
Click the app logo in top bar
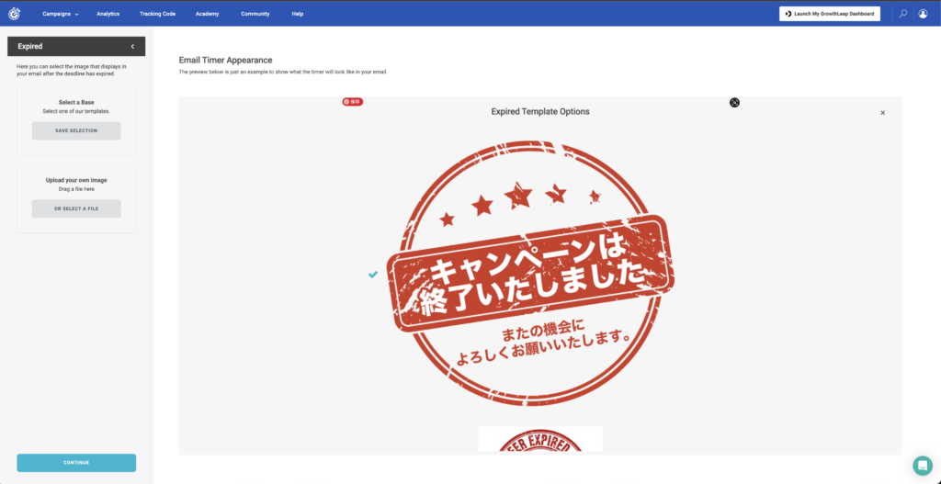click(x=15, y=13)
